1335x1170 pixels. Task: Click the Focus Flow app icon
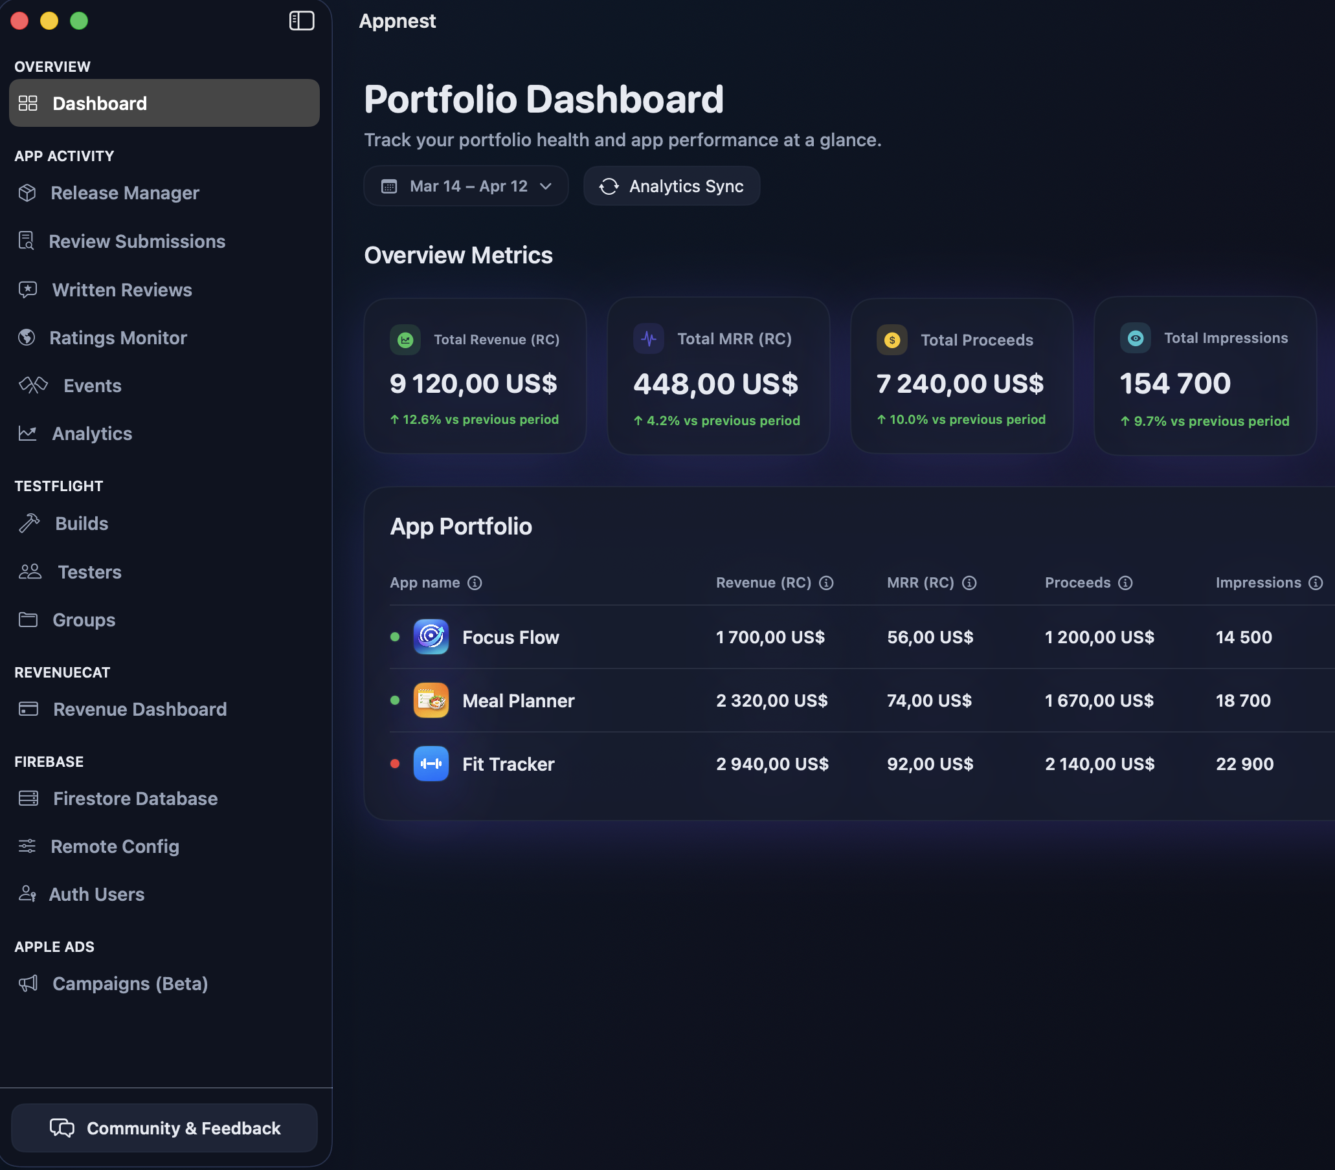click(x=431, y=637)
